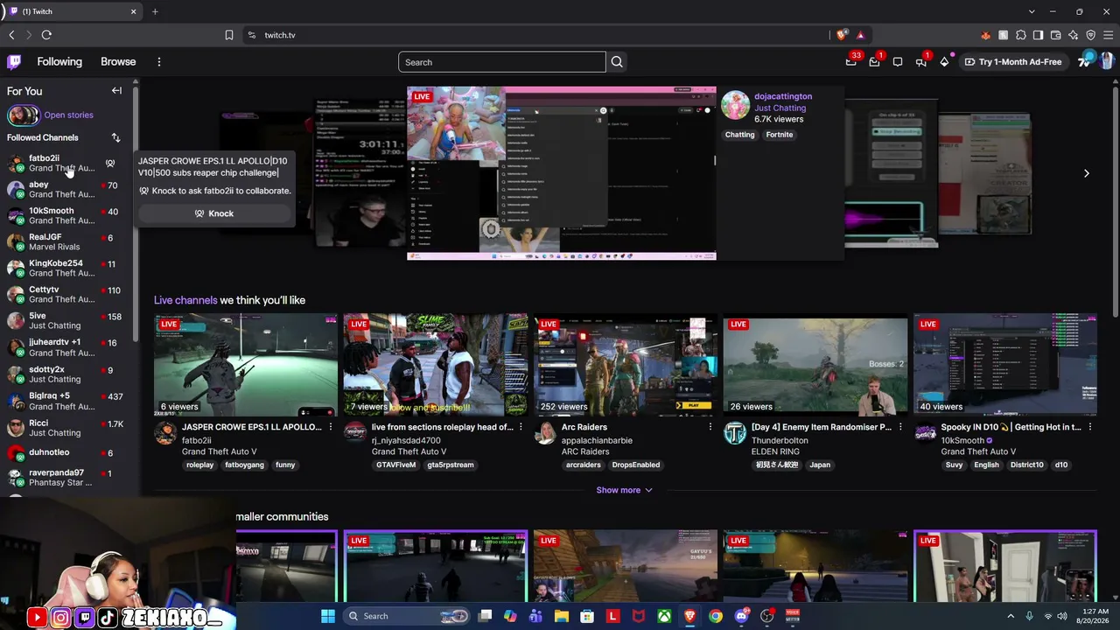The width and height of the screenshot is (1120, 630).
Task: Open three-dot options for Arc Raiders stream
Action: click(710, 427)
